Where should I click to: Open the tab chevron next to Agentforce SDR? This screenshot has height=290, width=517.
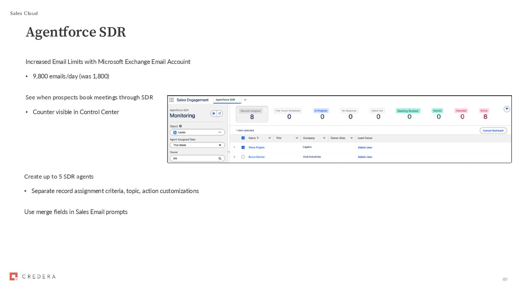245,100
